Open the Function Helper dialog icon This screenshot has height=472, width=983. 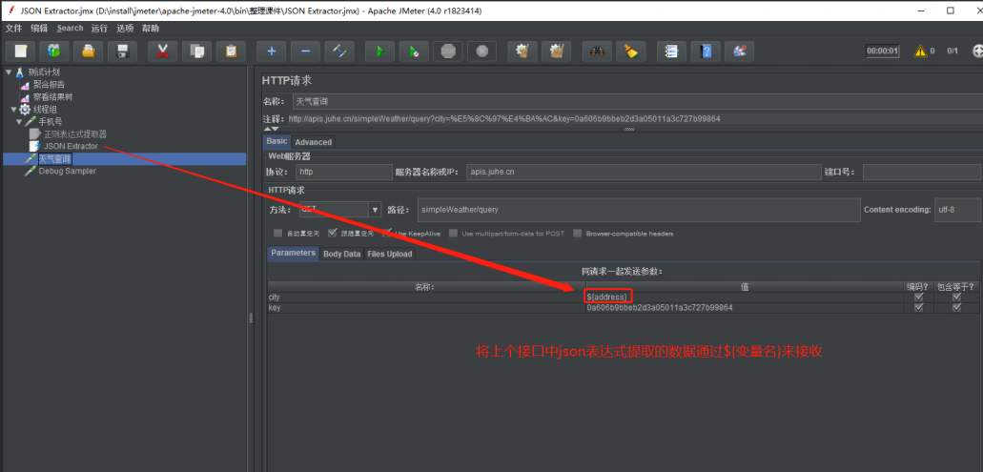671,51
